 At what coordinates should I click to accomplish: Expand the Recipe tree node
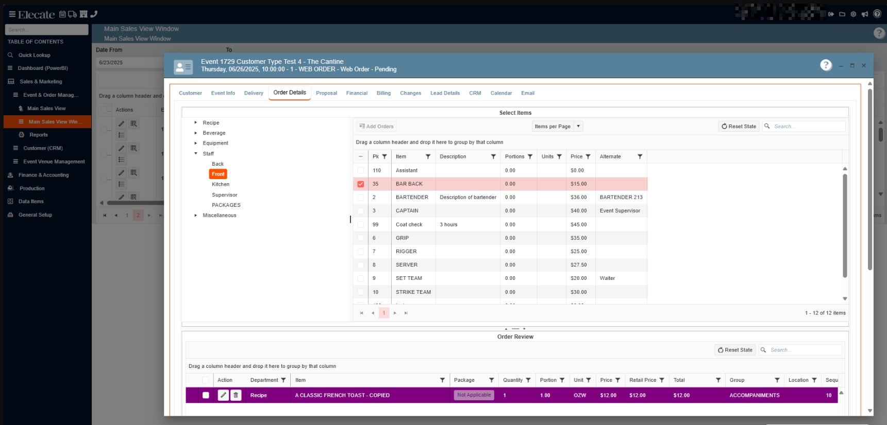[196, 123]
